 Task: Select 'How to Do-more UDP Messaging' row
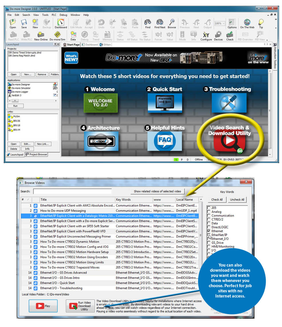coord(110,211)
